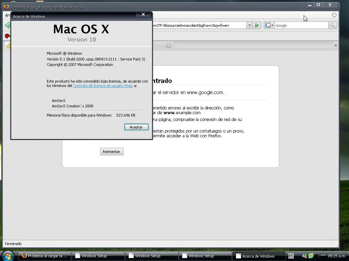Close the Acerca de Windows dialog

pyautogui.click(x=143, y=14)
